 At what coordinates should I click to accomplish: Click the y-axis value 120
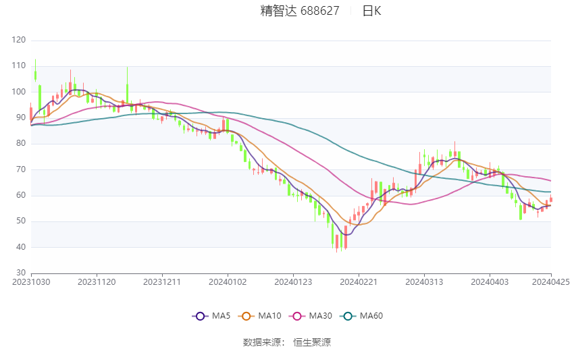[x=19, y=40]
